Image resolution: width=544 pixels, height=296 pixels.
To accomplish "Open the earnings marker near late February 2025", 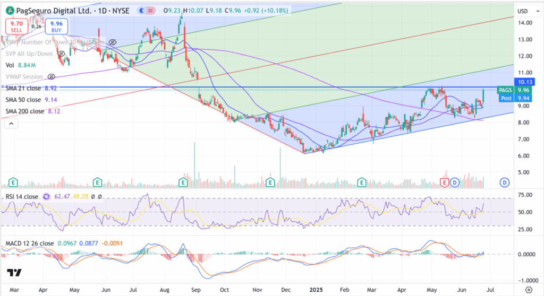I will pos(362,182).
